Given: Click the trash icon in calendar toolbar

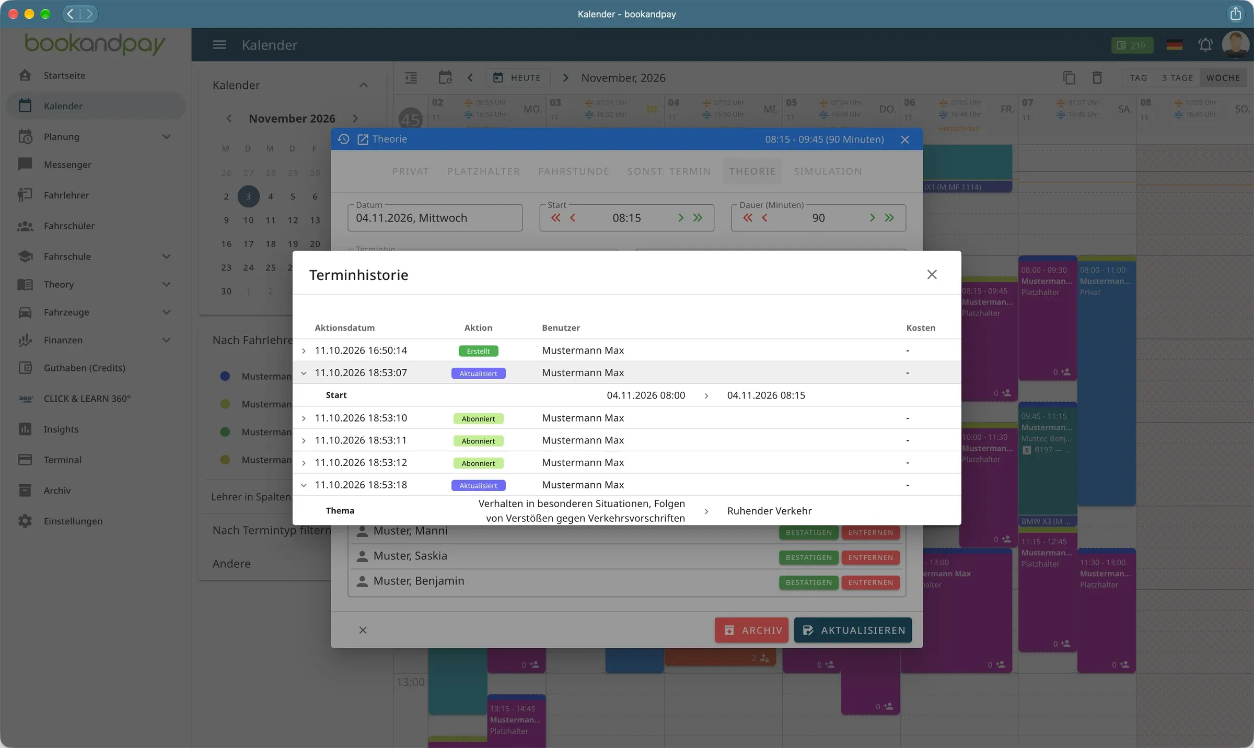Looking at the screenshot, I should point(1097,78).
